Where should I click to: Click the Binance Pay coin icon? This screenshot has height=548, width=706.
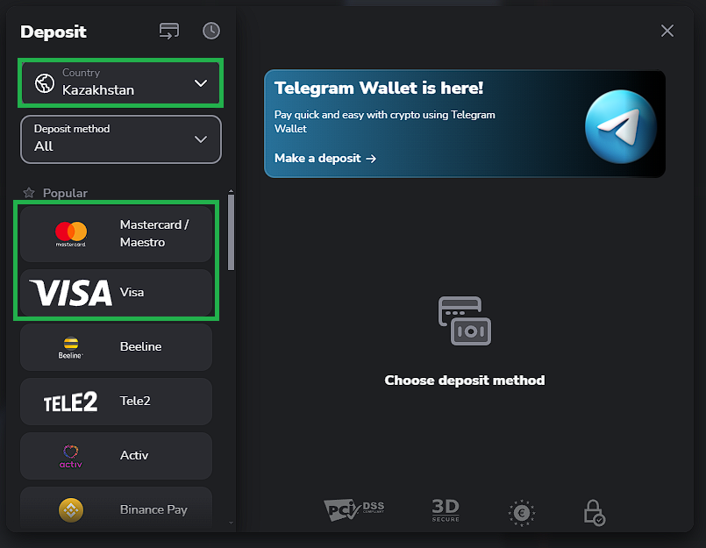coord(71,510)
